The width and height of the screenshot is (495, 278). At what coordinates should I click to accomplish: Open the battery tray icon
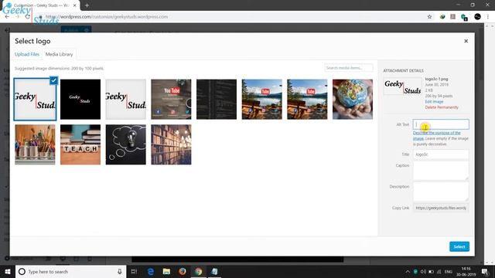tap(432, 272)
